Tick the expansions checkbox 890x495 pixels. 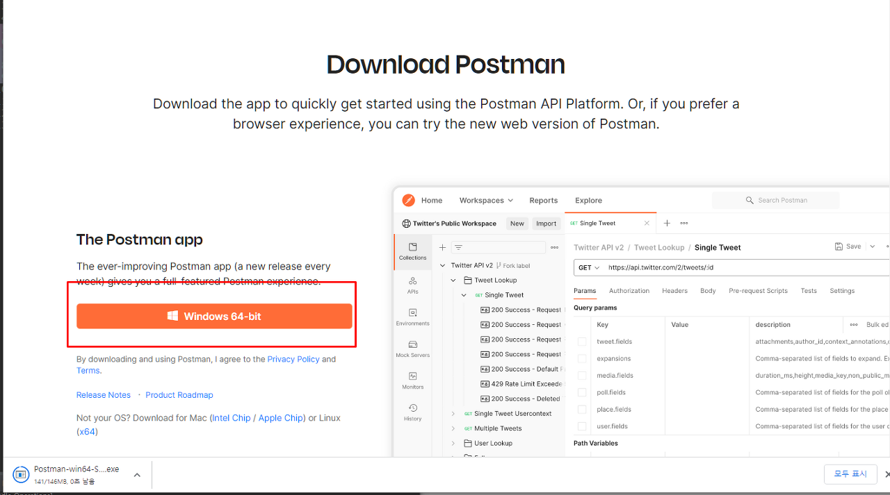582,359
